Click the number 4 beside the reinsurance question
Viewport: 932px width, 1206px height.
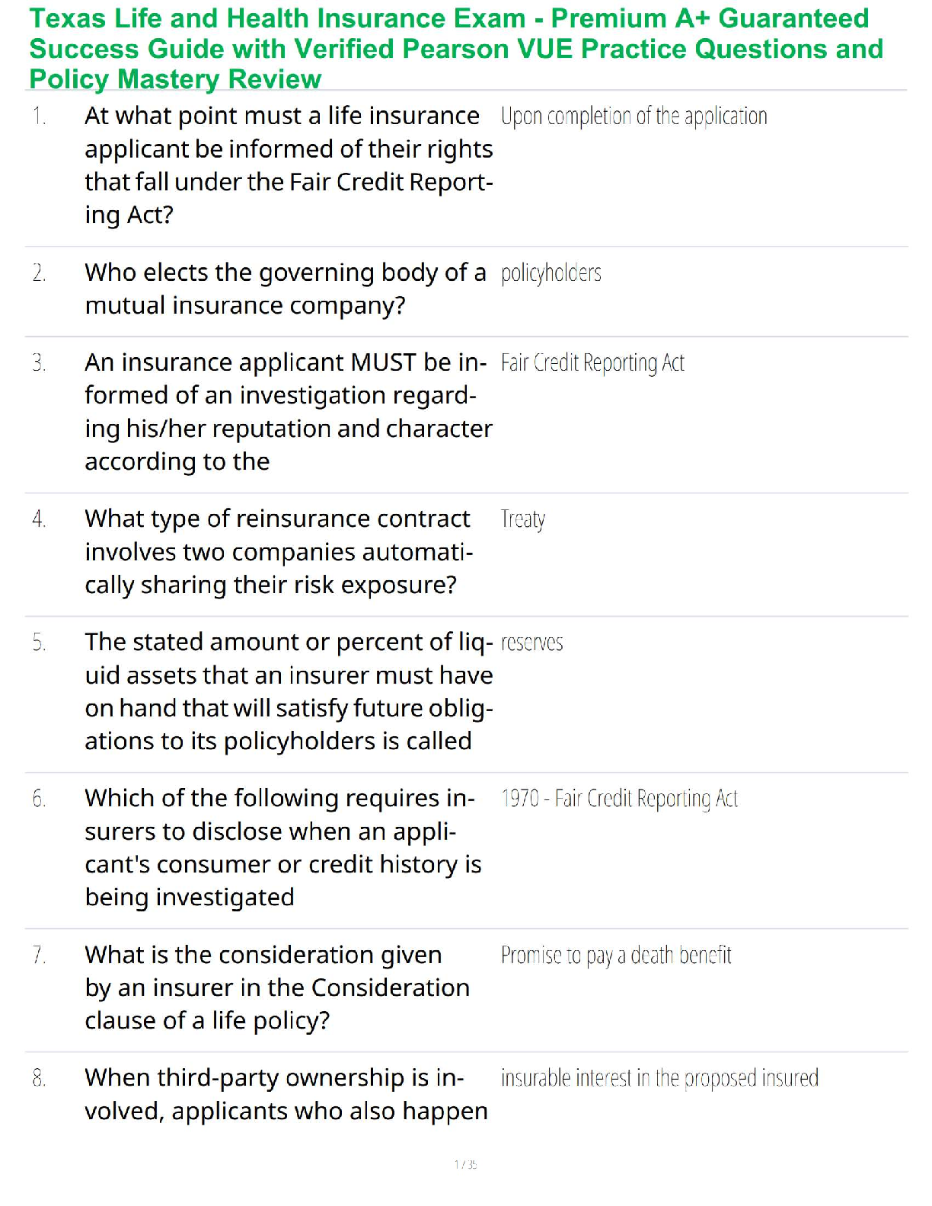tap(39, 520)
